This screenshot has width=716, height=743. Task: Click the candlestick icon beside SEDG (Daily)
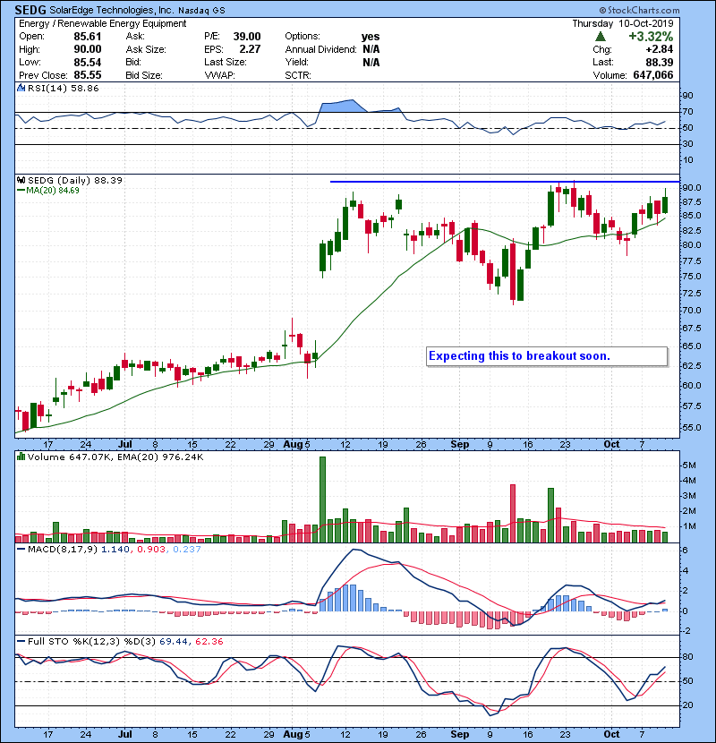tap(21, 180)
